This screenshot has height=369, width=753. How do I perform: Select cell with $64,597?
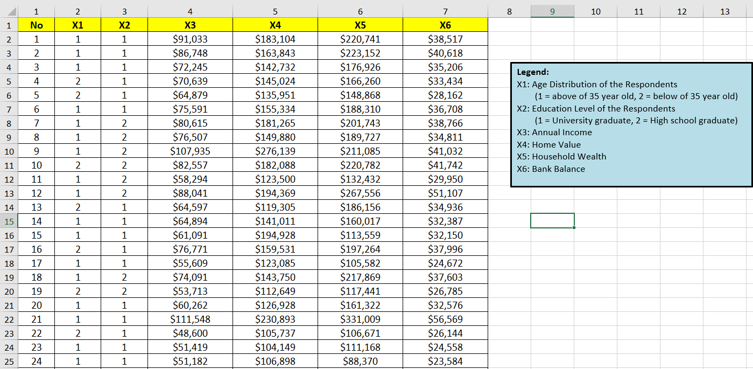(190, 207)
